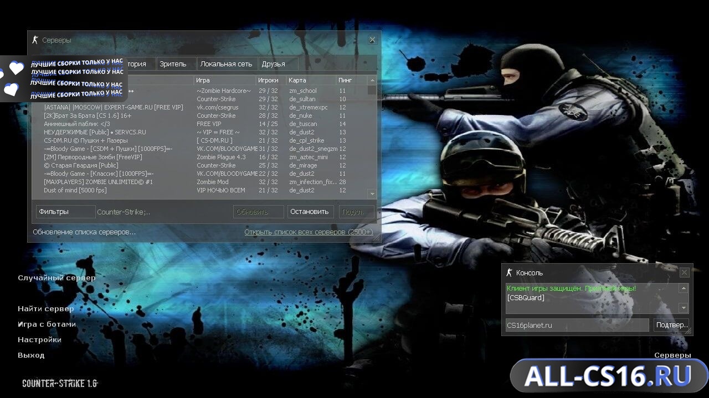Click the Zombie Plague 4.3 game cell
Screen dimensions: 709x398
pyautogui.click(x=221, y=157)
